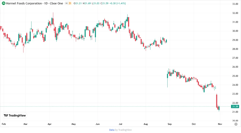Click the 30.00 price axis label

point(235,31)
